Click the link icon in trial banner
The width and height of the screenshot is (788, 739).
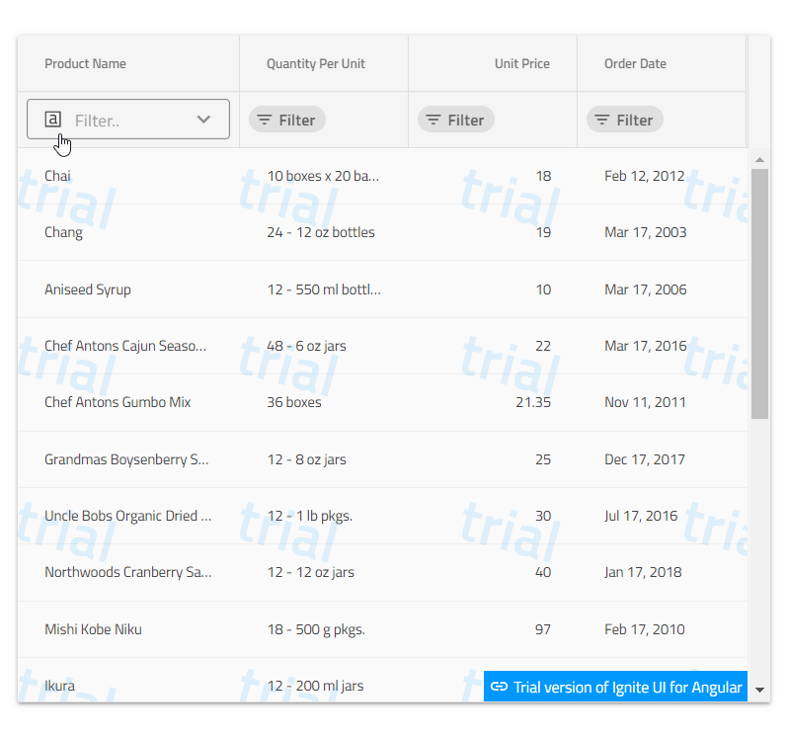500,687
